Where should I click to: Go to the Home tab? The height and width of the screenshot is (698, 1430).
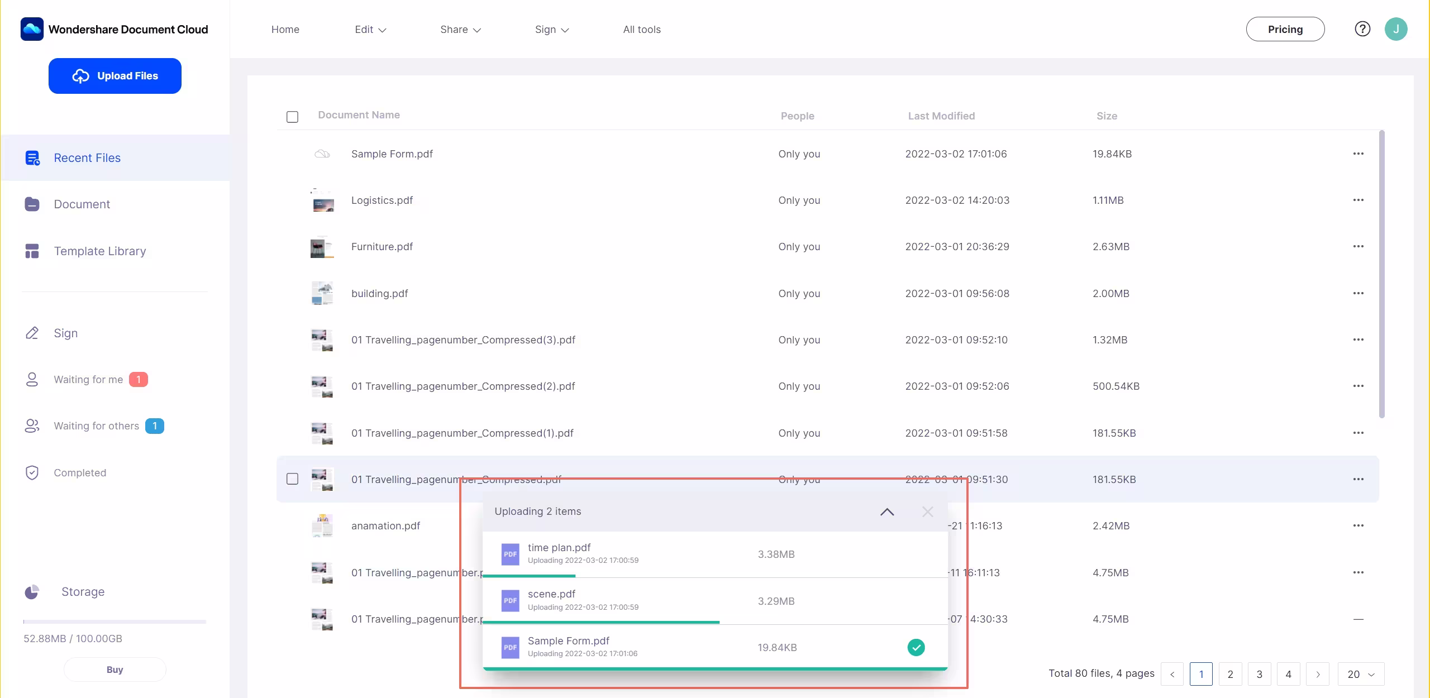285,30
